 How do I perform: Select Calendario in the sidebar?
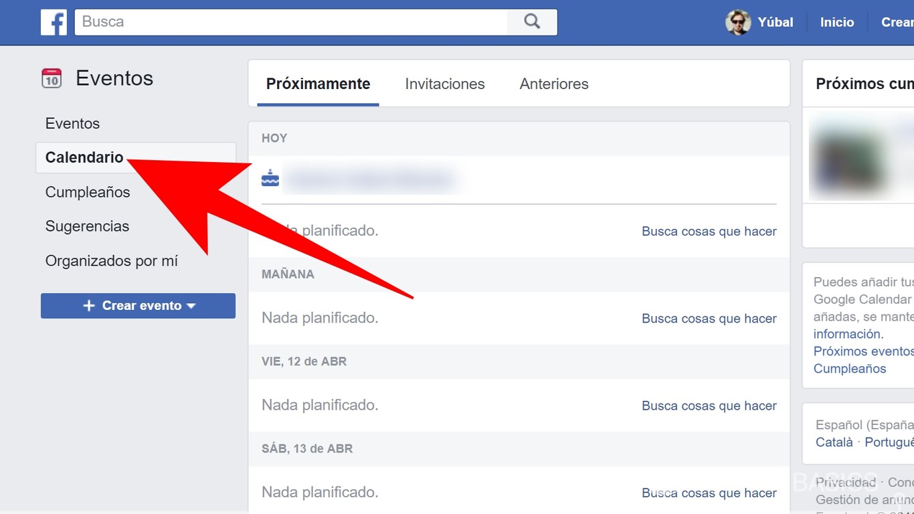pyautogui.click(x=84, y=157)
